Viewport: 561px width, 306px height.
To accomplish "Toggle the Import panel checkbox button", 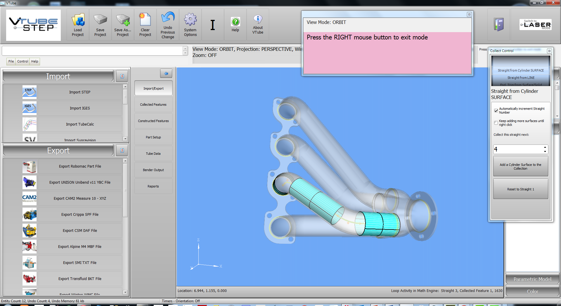I will pyautogui.click(x=122, y=76).
